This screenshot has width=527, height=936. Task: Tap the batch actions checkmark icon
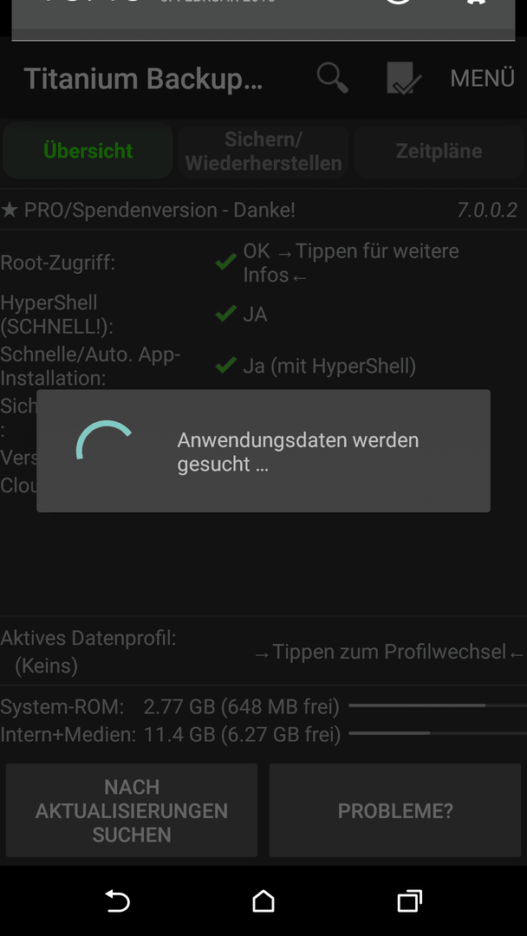[x=403, y=78]
